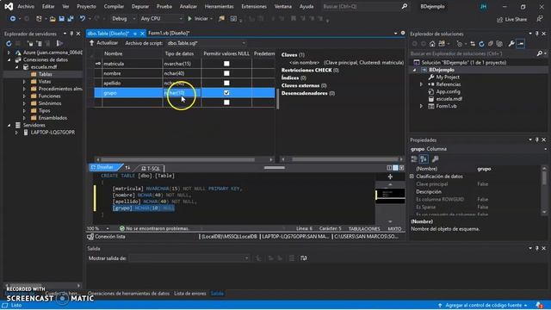Click Live Share button label
This screenshot has width=551, height=310.
[516, 19]
